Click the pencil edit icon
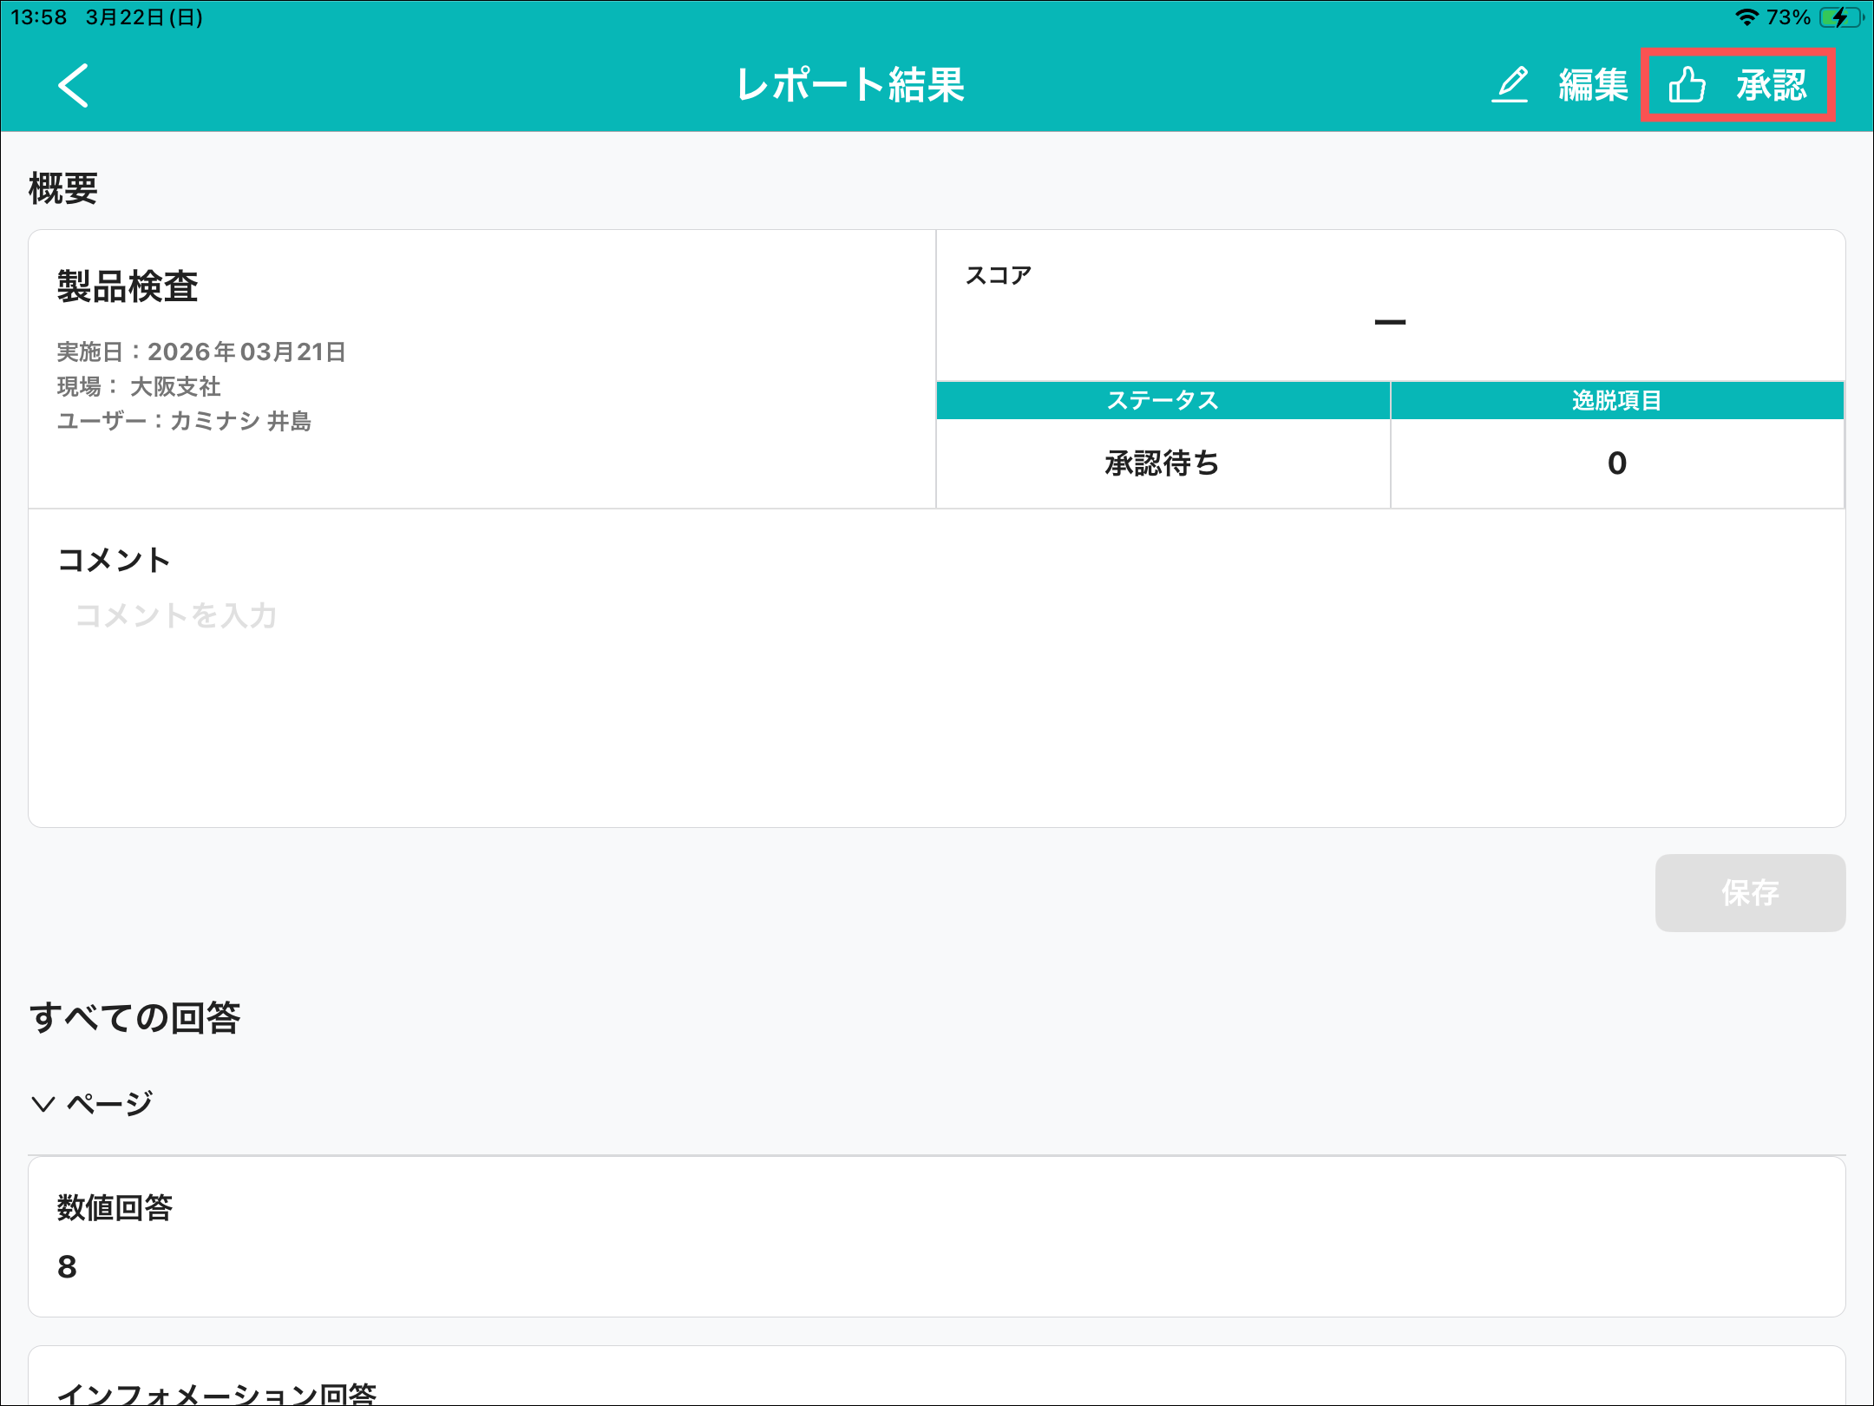The height and width of the screenshot is (1406, 1874). pyautogui.click(x=1510, y=85)
